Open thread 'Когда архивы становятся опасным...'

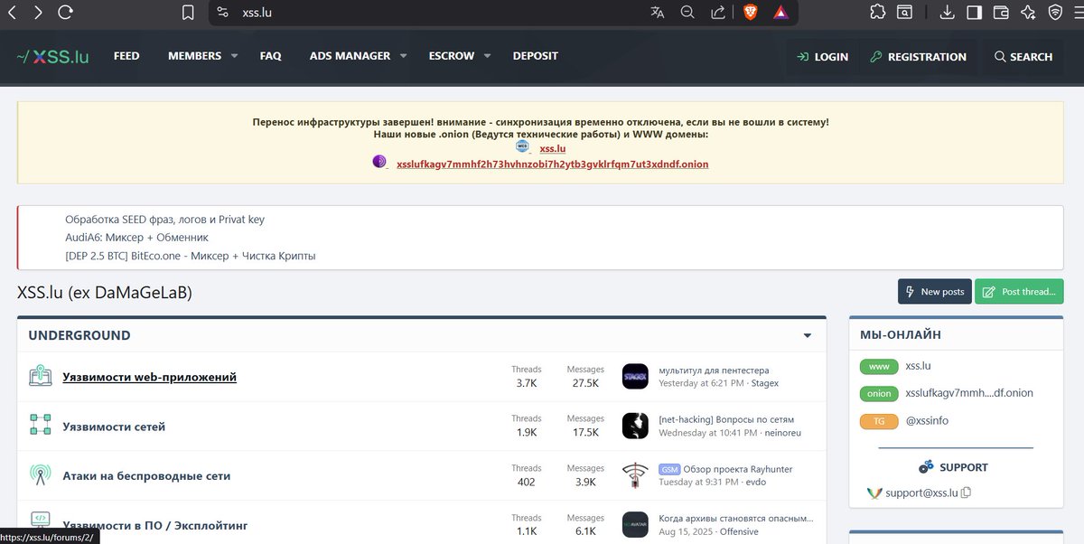[735, 519]
